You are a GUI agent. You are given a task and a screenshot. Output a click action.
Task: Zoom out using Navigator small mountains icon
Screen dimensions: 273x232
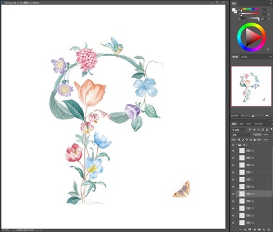coord(243,115)
